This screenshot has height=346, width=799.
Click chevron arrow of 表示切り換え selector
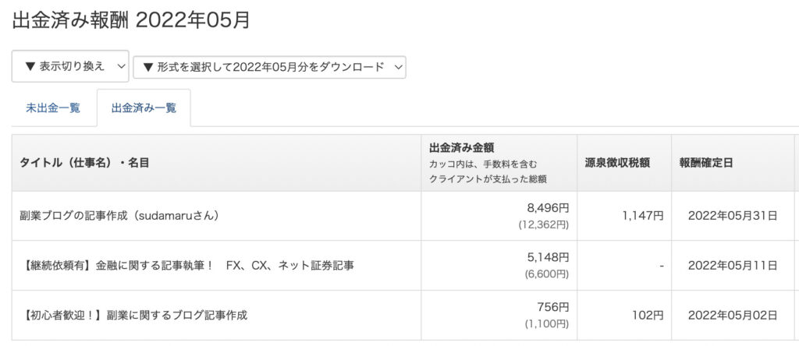[120, 66]
